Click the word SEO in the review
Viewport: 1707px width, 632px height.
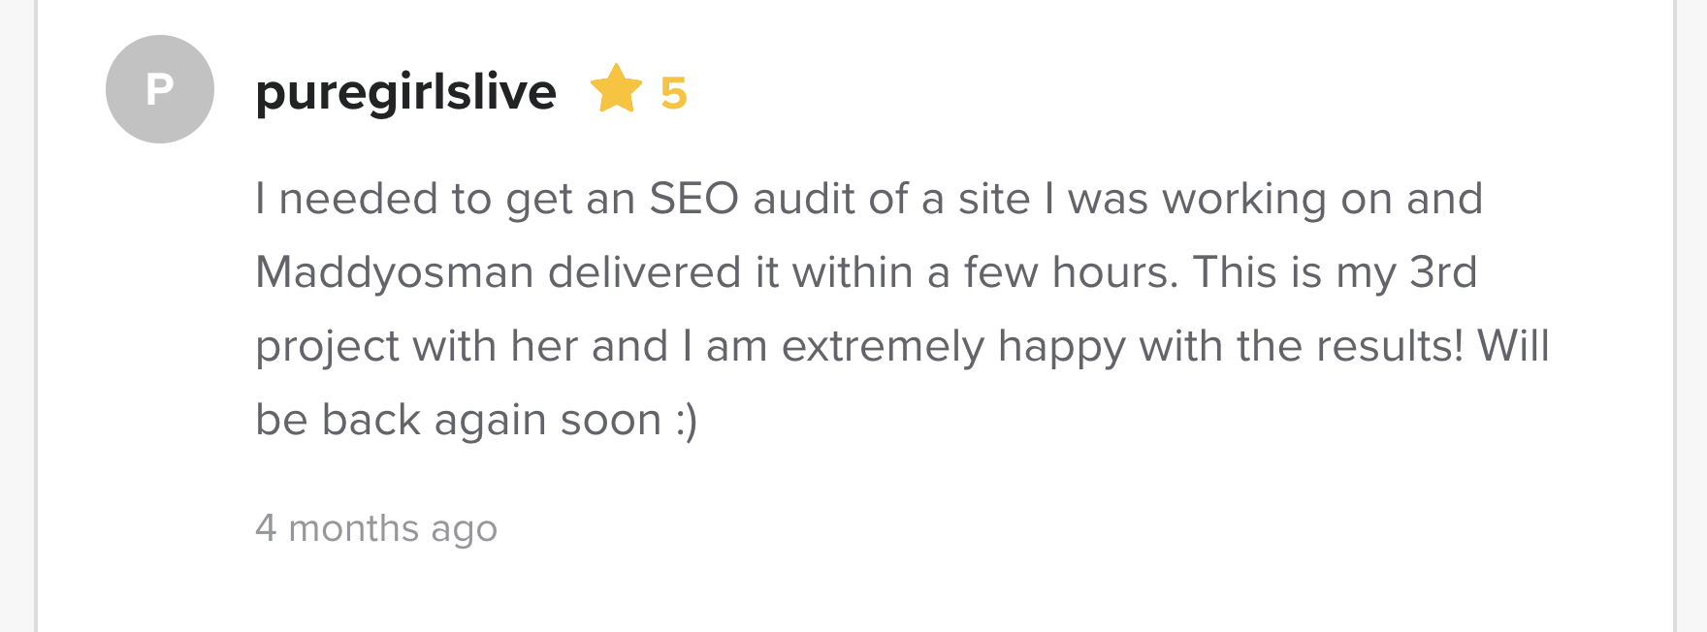point(693,199)
